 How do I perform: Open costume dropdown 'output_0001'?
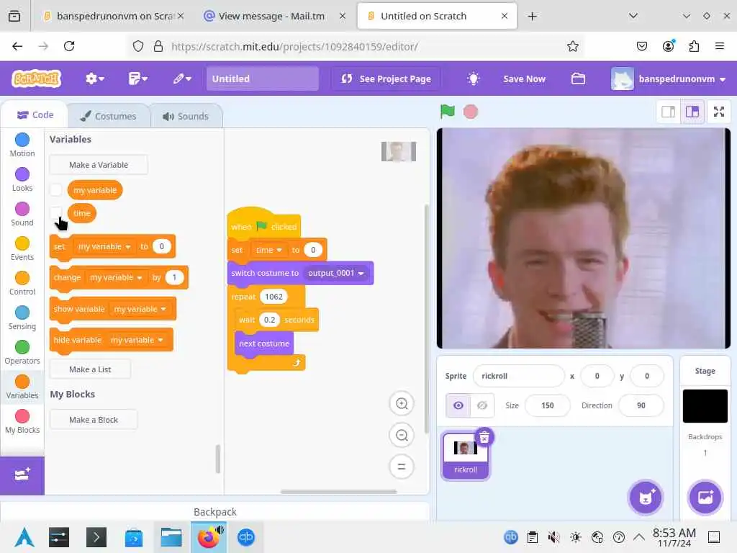pyautogui.click(x=335, y=273)
